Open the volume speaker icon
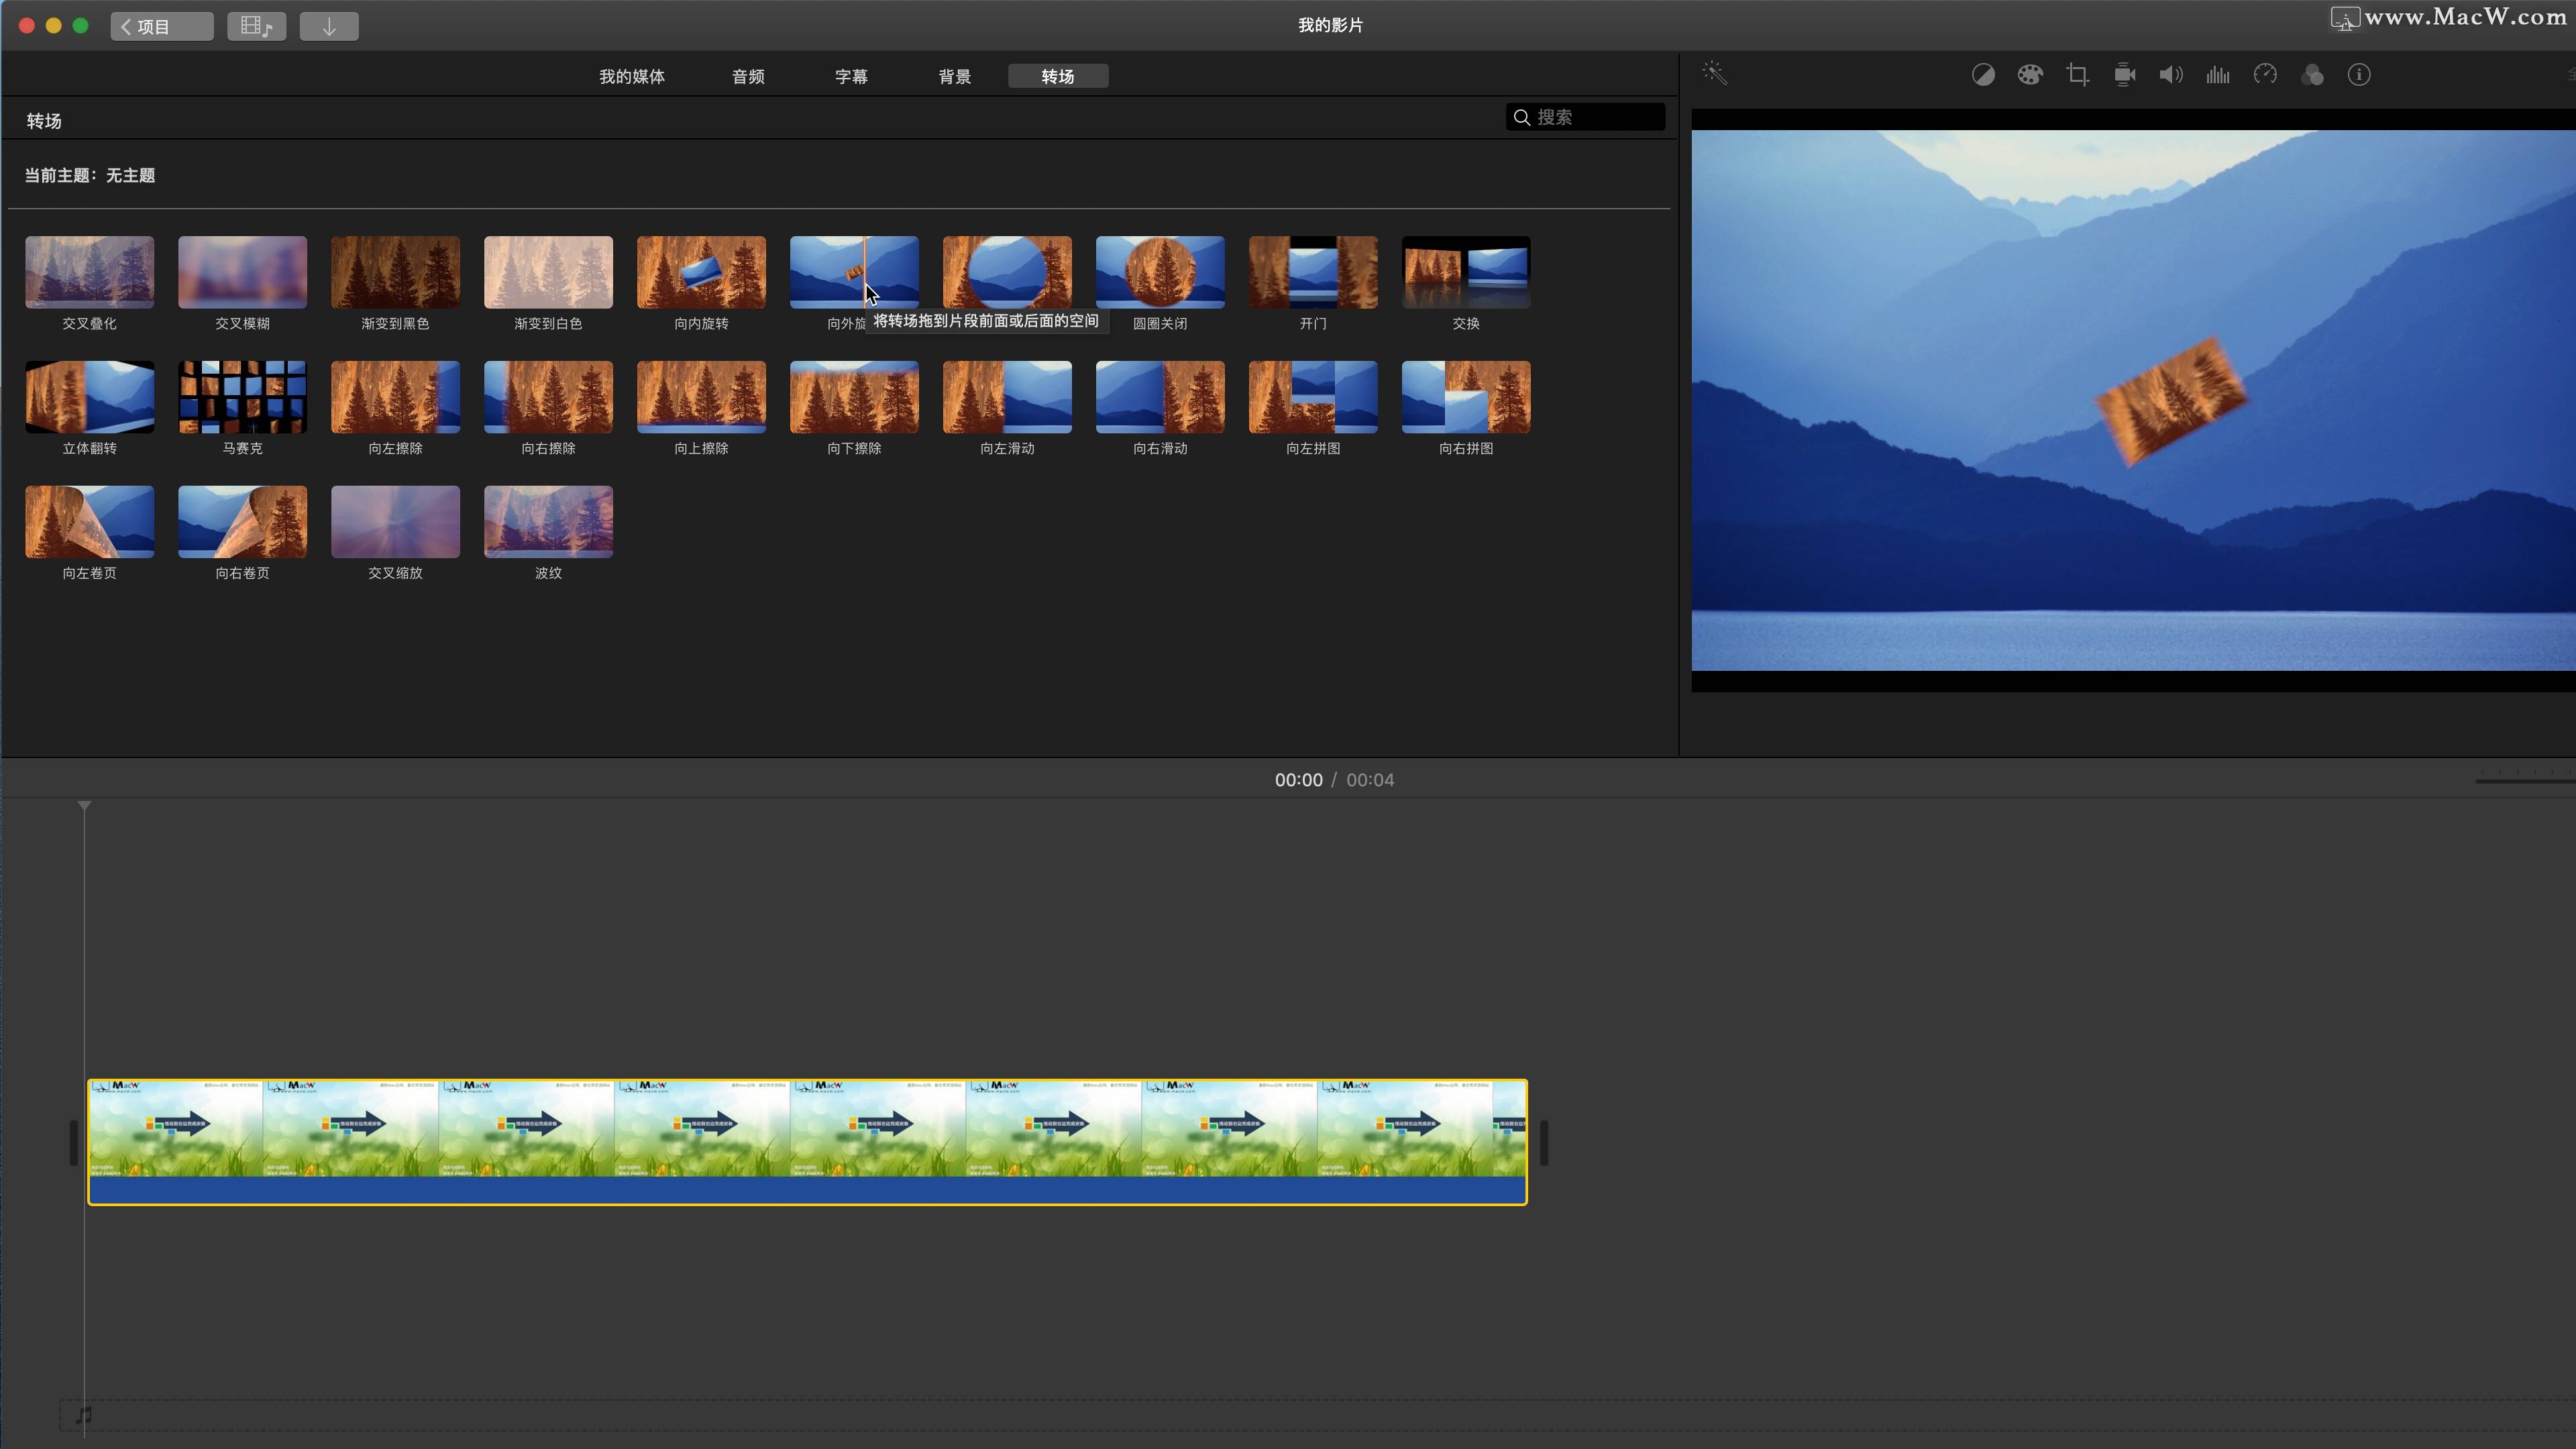Image resolution: width=2576 pixels, height=1449 pixels. click(x=2171, y=75)
